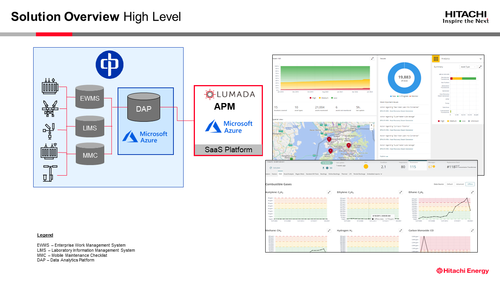The width and height of the screenshot is (500, 281).
Task: Click the map marker labeled 17
Action: click(348, 146)
